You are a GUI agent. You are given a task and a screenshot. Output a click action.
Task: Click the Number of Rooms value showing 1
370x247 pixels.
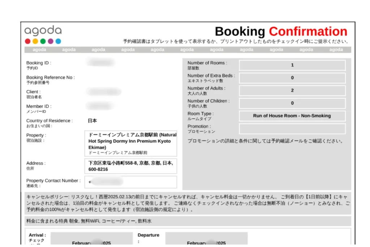pyautogui.click(x=292, y=65)
